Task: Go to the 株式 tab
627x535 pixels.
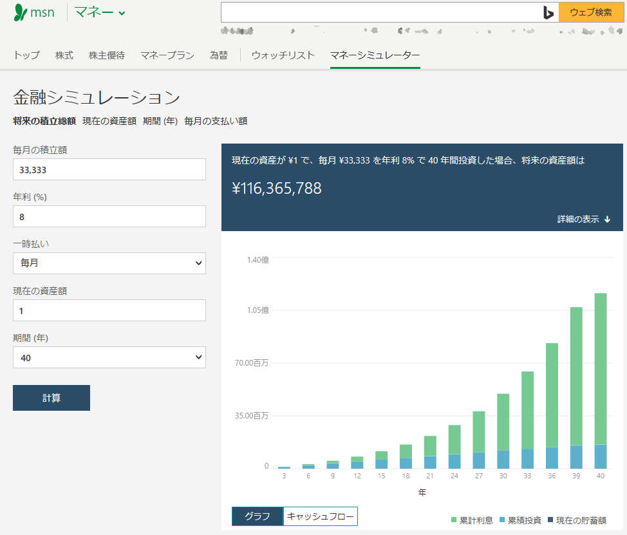Action: coord(64,55)
